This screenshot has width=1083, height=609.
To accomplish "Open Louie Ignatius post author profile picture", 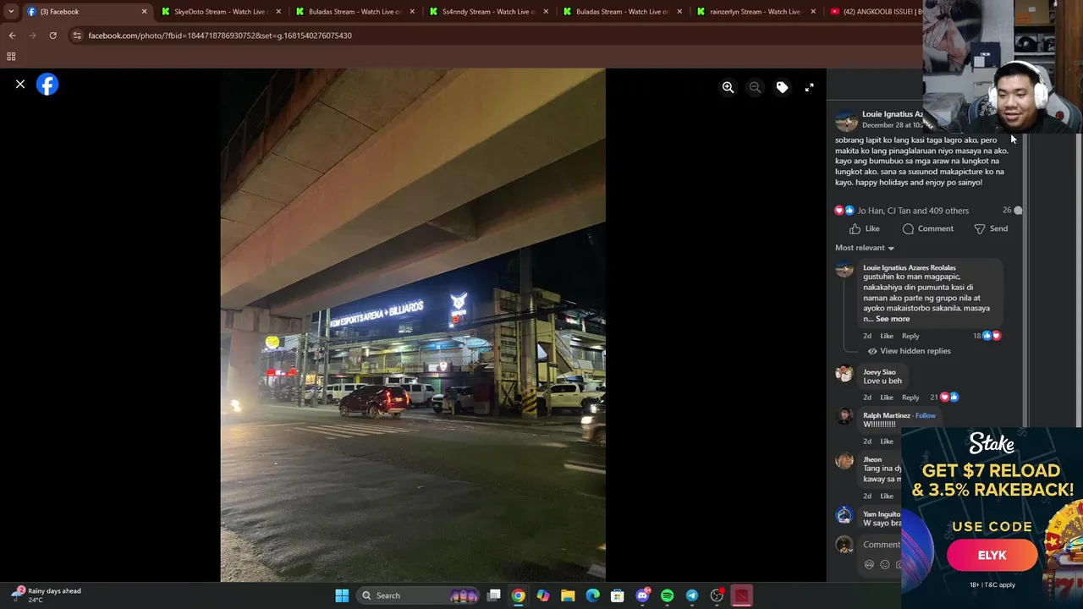I will [846, 120].
